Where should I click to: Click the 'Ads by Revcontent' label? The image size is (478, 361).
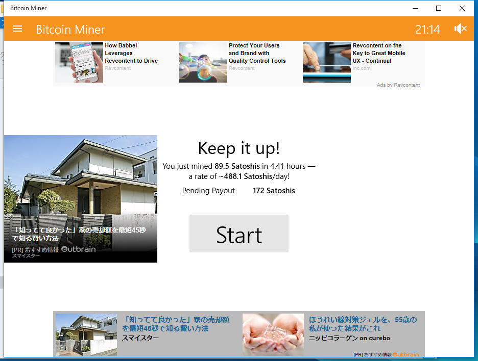pyautogui.click(x=398, y=85)
